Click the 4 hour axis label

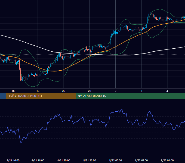click(167, 91)
